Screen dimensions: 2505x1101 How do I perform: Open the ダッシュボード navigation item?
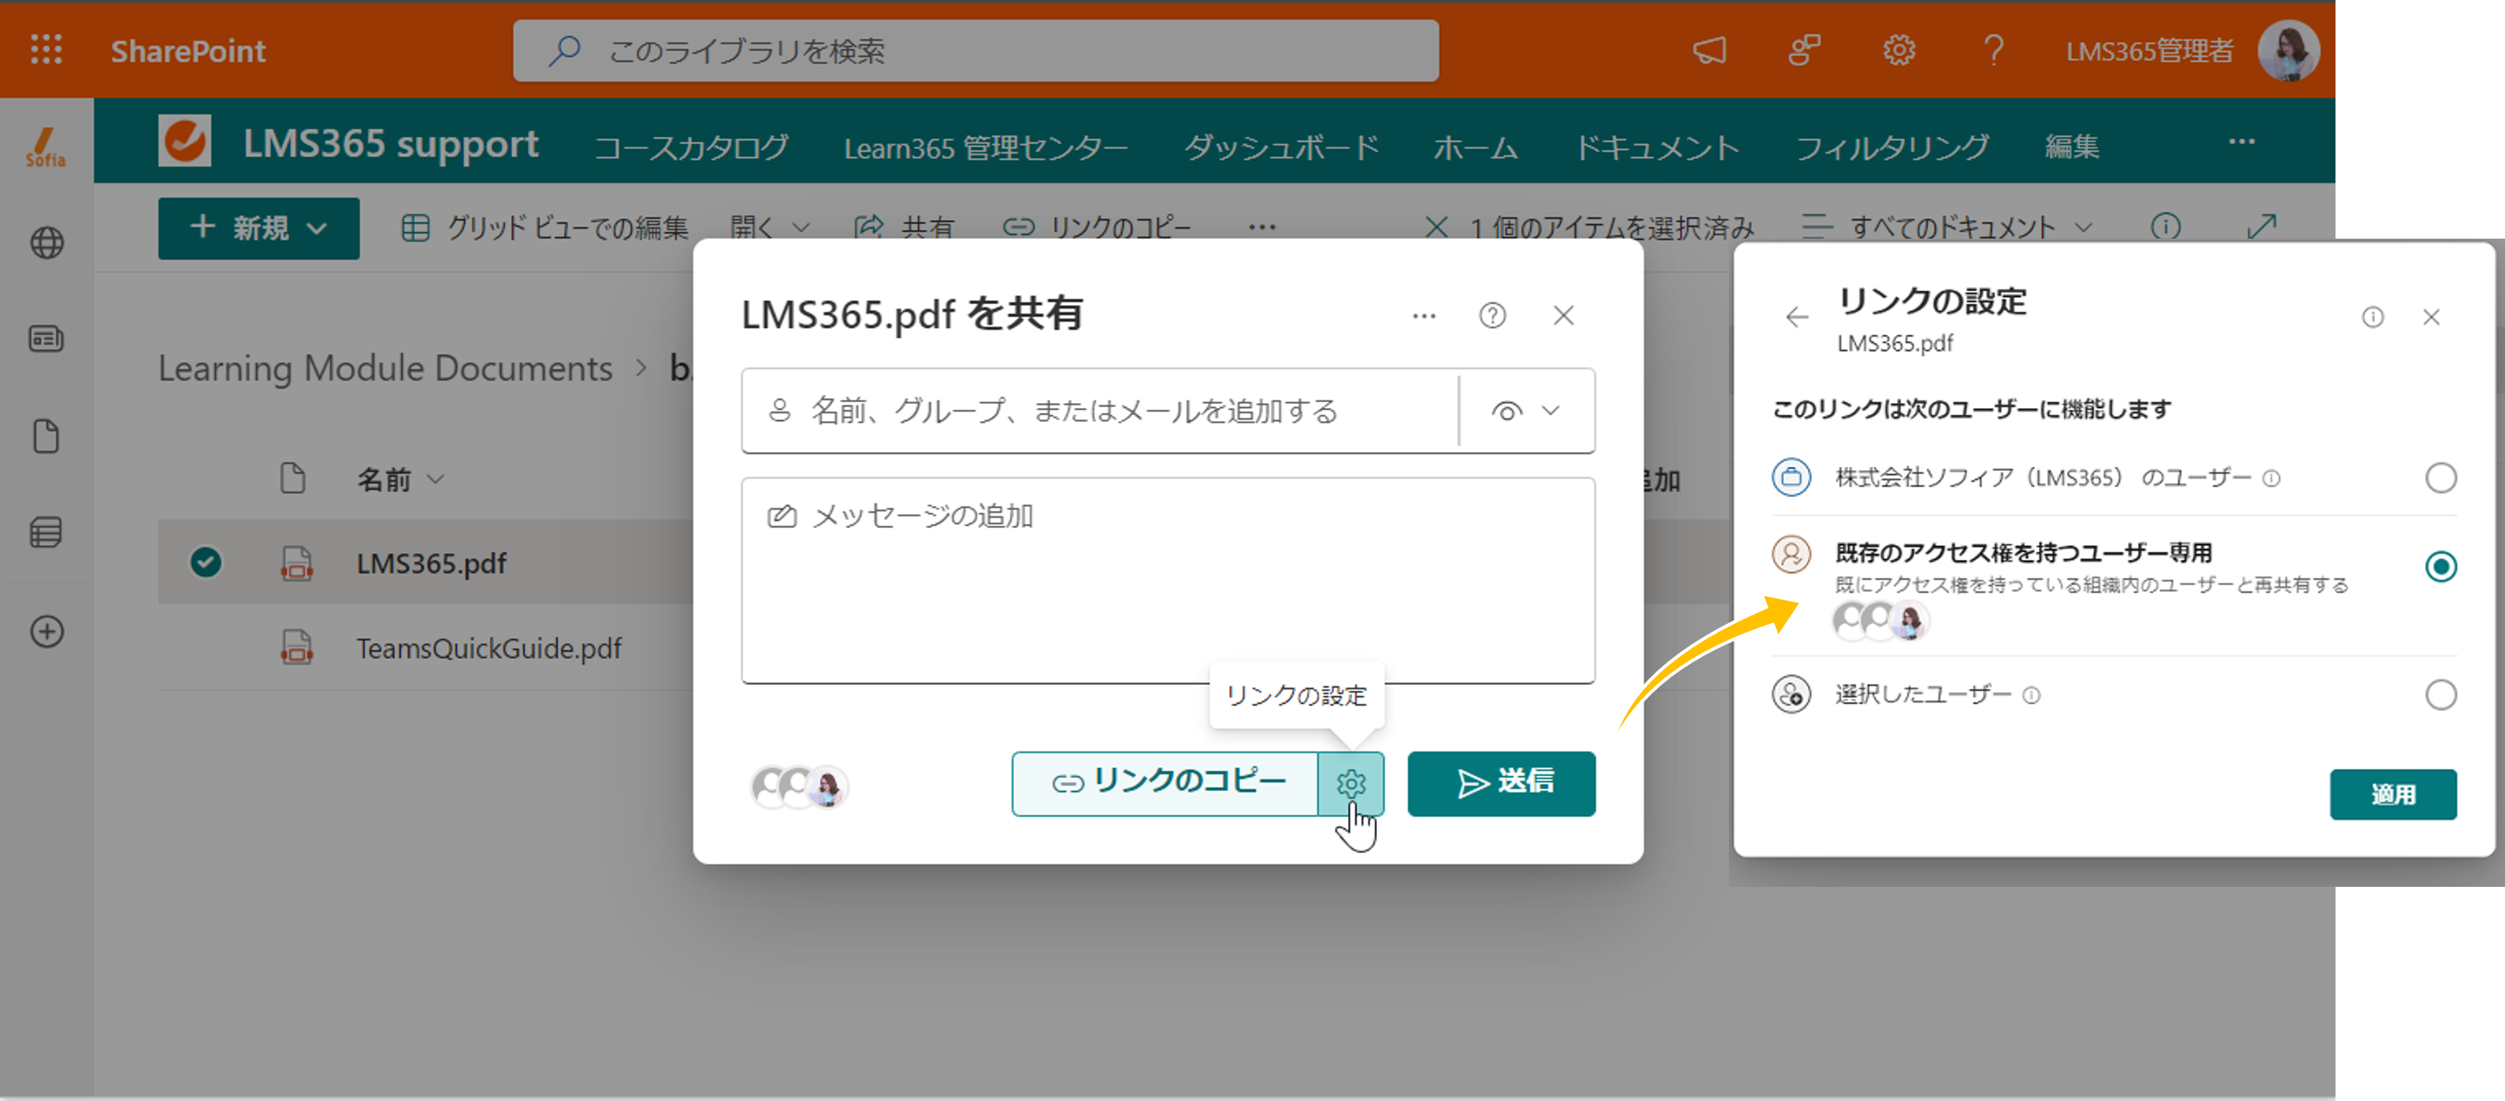[1281, 147]
